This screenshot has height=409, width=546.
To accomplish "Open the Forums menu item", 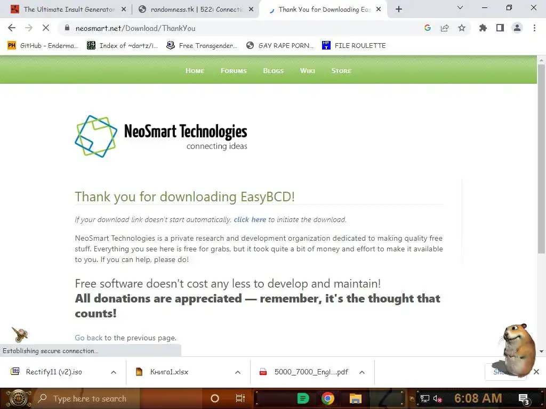I will click(234, 71).
